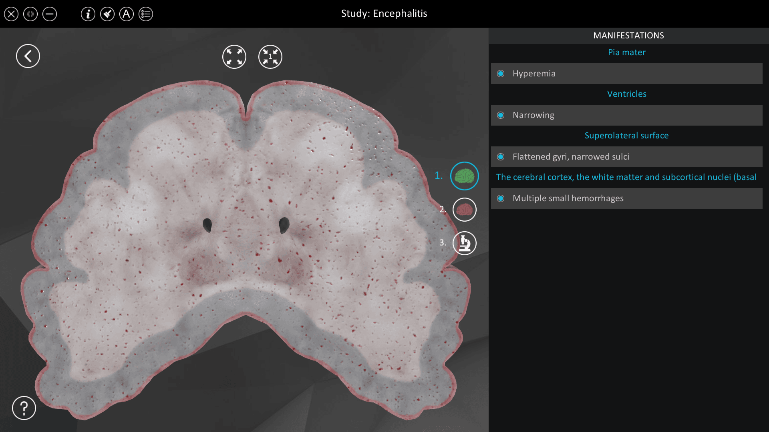Click the 'Pia mater' heading

[627, 52]
